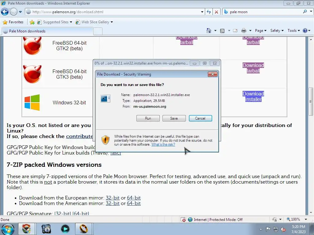Open American mirror 64-bit link
The width and height of the screenshot is (314, 235).
(134, 203)
